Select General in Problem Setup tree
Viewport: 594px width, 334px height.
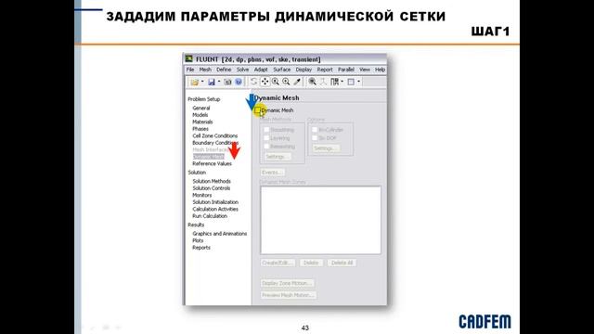tap(201, 108)
